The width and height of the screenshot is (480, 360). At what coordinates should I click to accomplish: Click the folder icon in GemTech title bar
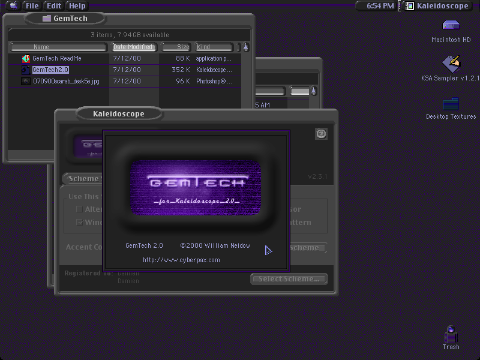[x=47, y=19]
